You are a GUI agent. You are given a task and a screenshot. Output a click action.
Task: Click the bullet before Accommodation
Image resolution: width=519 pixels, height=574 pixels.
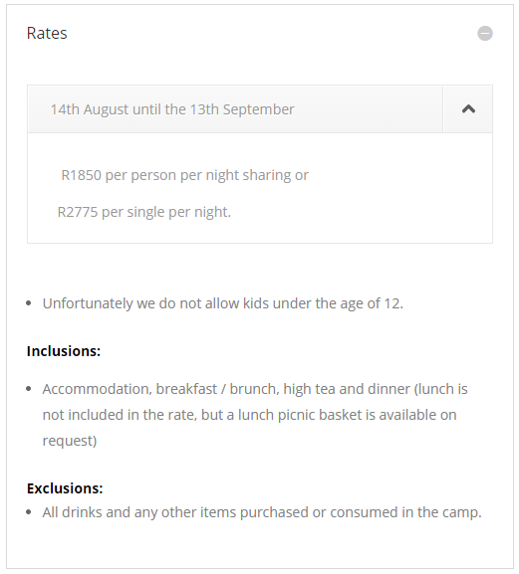pos(29,389)
